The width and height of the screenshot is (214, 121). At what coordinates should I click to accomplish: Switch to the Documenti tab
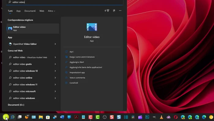(x=30, y=11)
